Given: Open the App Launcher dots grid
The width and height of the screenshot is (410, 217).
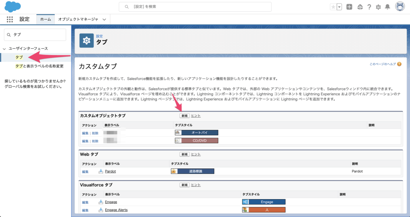Looking at the screenshot, I should tap(10, 19).
